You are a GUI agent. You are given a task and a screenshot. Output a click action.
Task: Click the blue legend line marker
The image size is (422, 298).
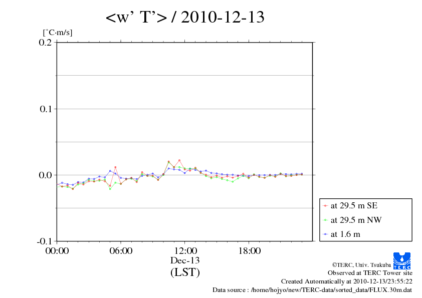click(325, 234)
